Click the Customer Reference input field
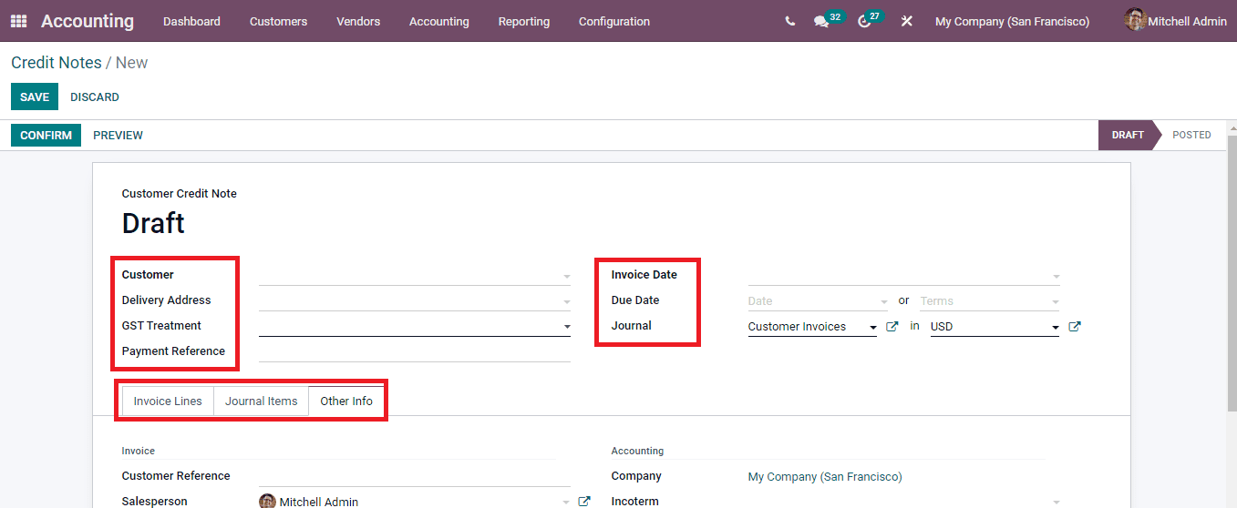Image resolution: width=1237 pixels, height=508 pixels. [415, 476]
